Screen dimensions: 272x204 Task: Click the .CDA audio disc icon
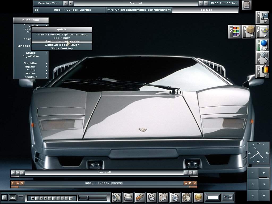tap(262, 32)
